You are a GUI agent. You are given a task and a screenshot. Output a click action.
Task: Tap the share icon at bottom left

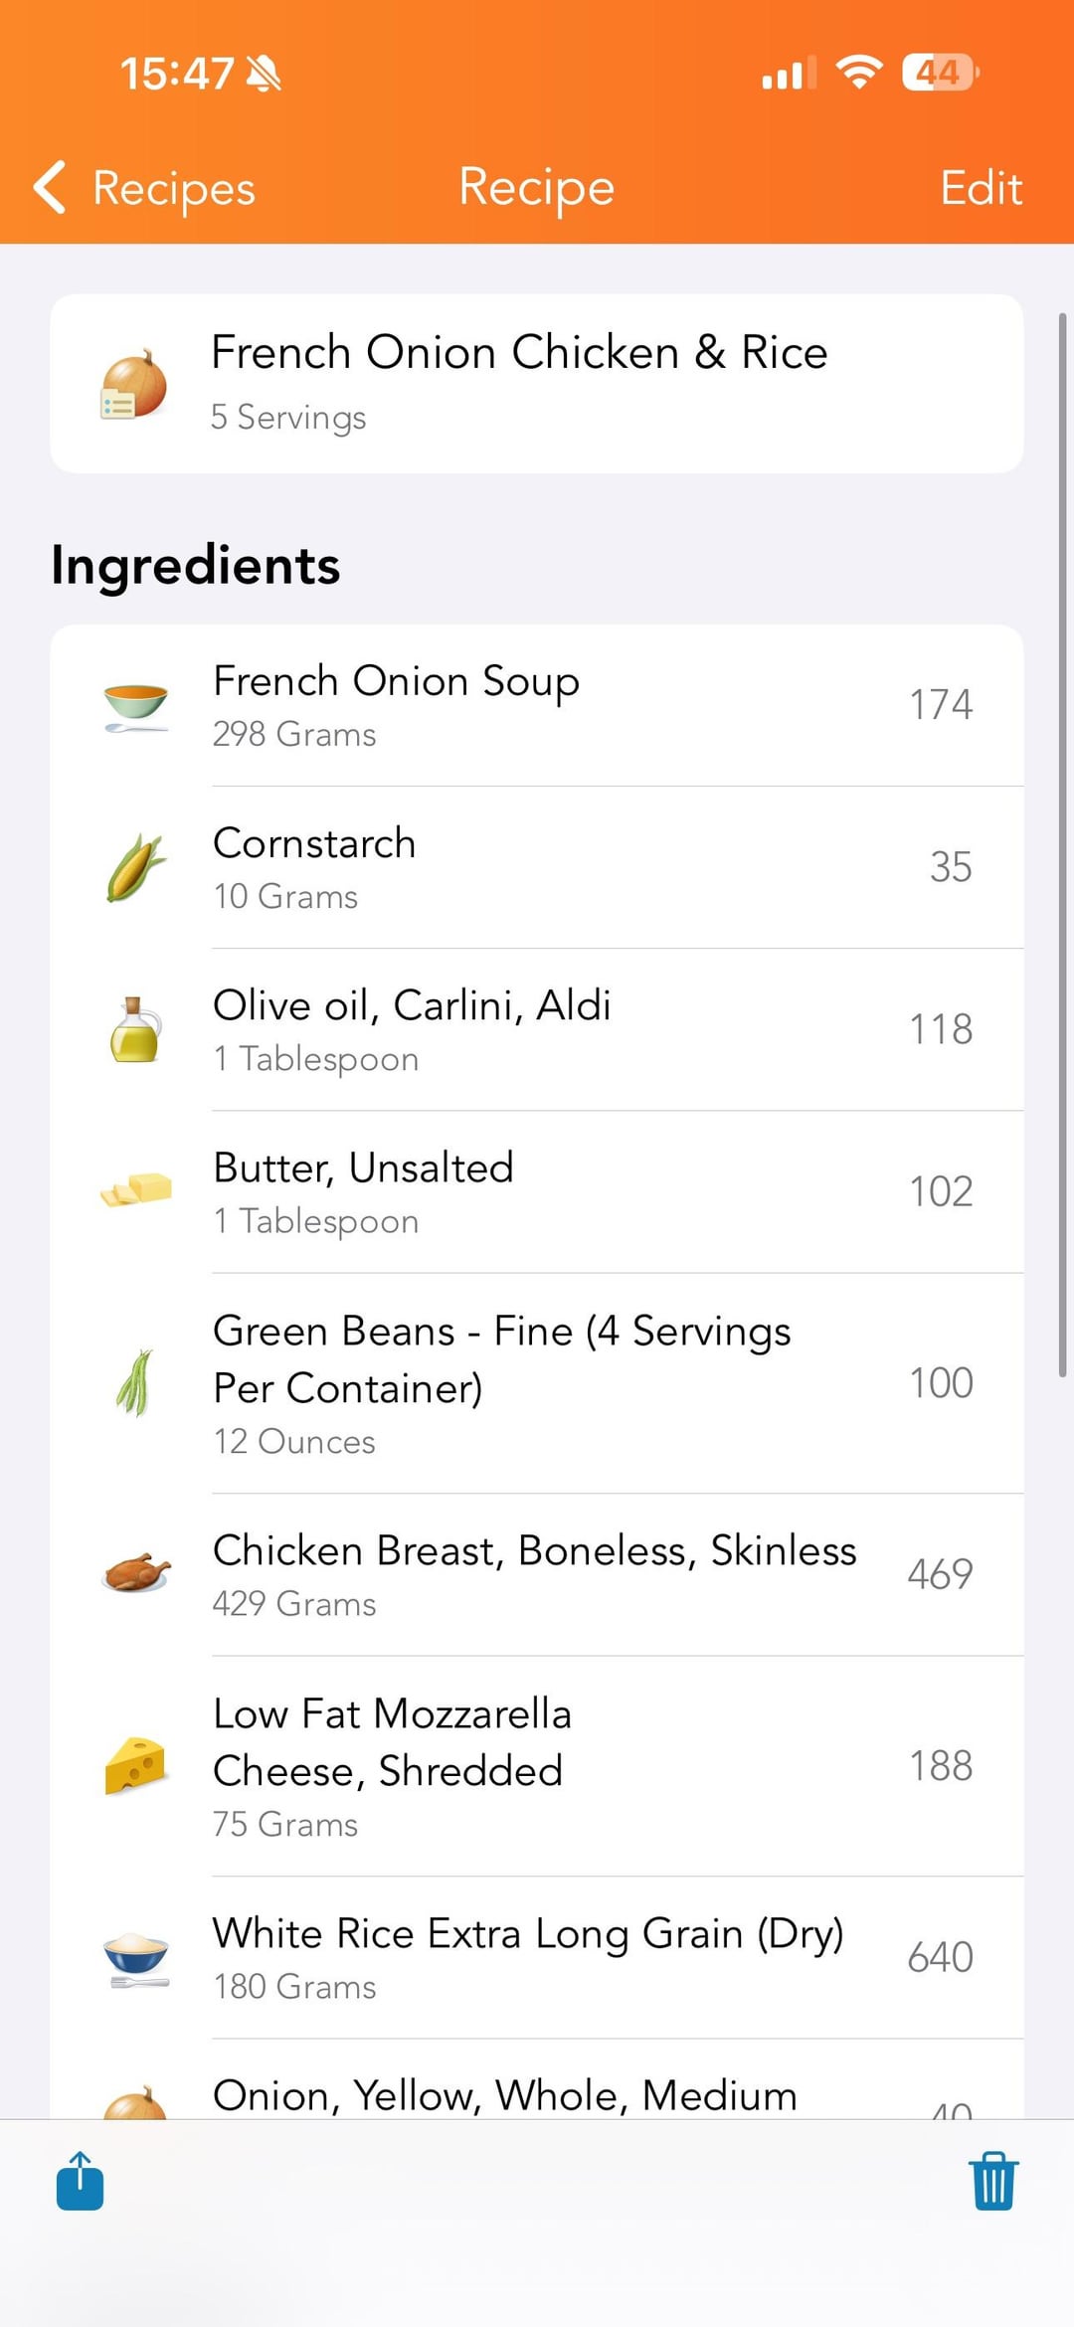(x=80, y=2181)
